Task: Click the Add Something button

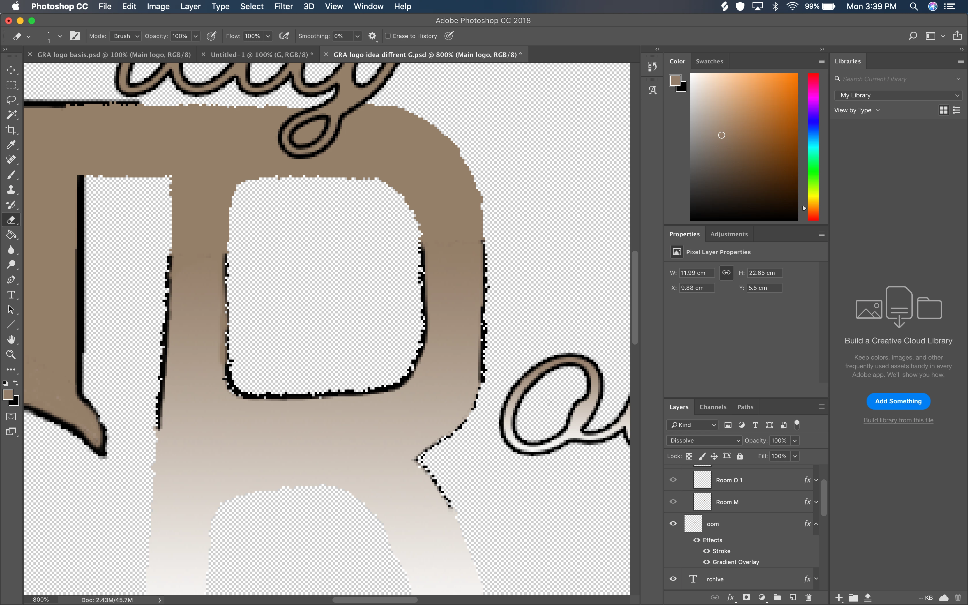Action: click(898, 401)
